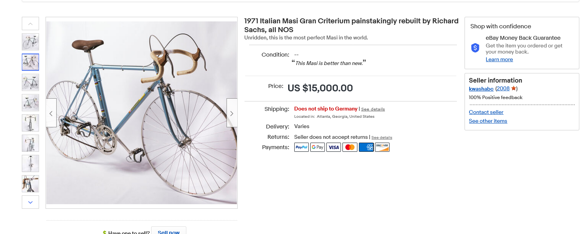Click the American Express card icon

click(x=366, y=147)
